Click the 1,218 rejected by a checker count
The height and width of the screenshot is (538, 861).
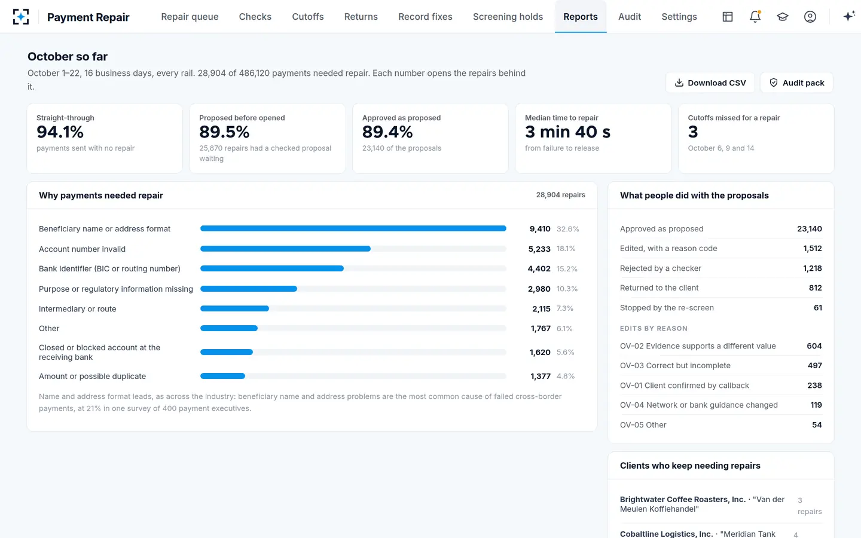tap(813, 268)
